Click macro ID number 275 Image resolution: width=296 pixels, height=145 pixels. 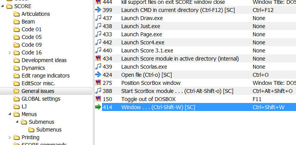click(x=107, y=83)
